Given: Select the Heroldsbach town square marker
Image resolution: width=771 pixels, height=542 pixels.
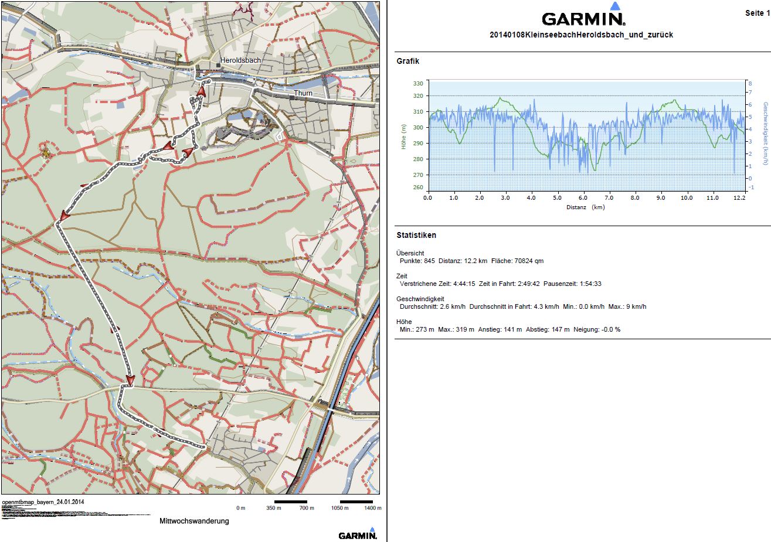Looking at the screenshot, I should (218, 64).
